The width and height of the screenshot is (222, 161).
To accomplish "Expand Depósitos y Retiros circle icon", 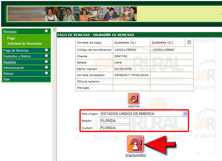I will click(x=46, y=56).
